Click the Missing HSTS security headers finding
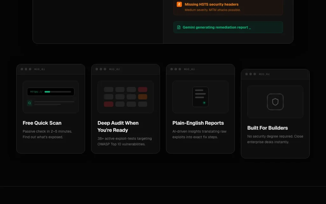 (228, 7)
